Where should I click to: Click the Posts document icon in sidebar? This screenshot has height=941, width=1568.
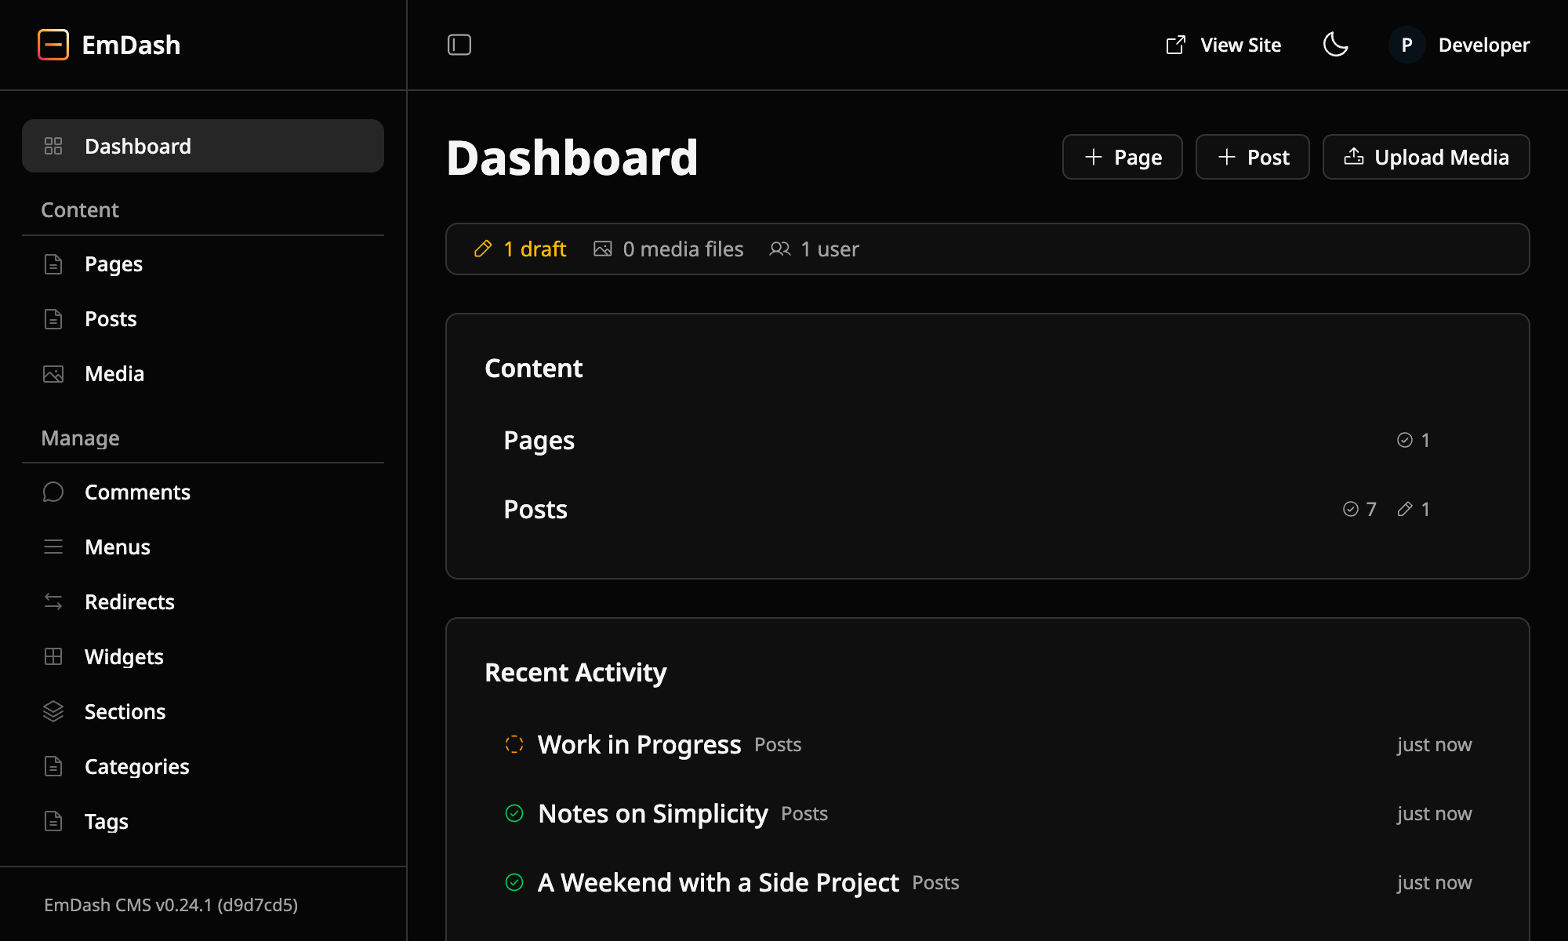pyautogui.click(x=53, y=319)
